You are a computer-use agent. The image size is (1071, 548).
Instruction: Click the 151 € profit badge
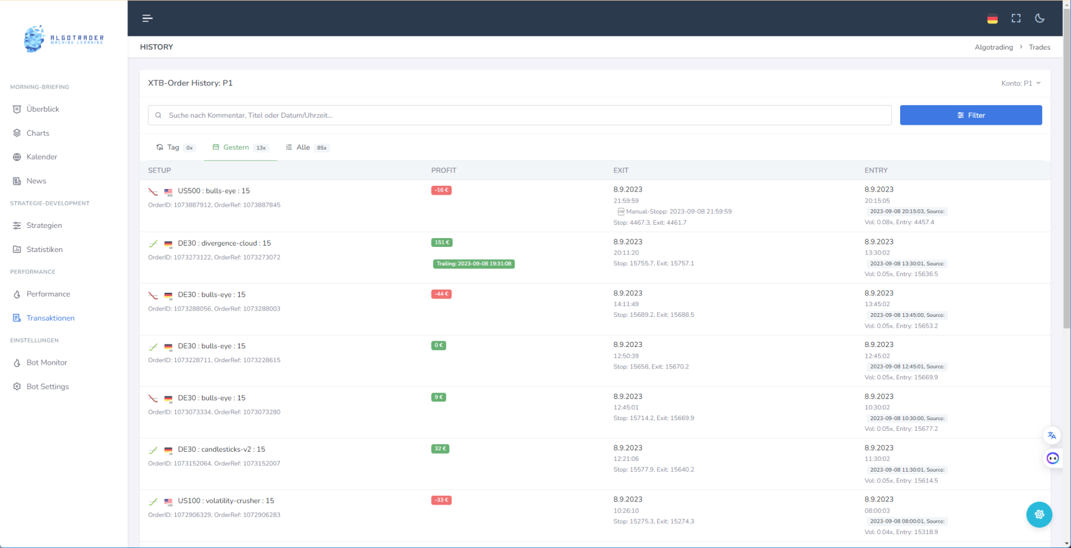coord(442,242)
